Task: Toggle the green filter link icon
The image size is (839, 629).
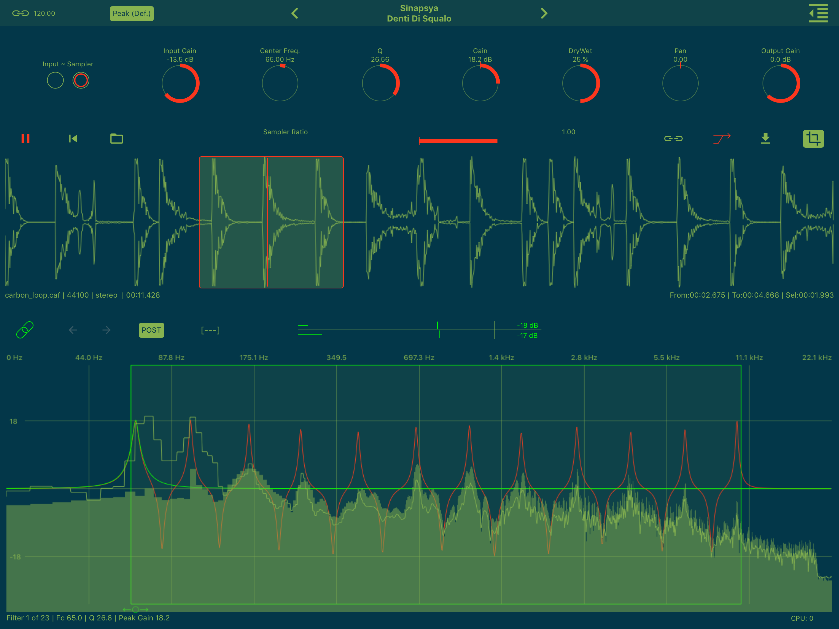Action: (x=25, y=330)
